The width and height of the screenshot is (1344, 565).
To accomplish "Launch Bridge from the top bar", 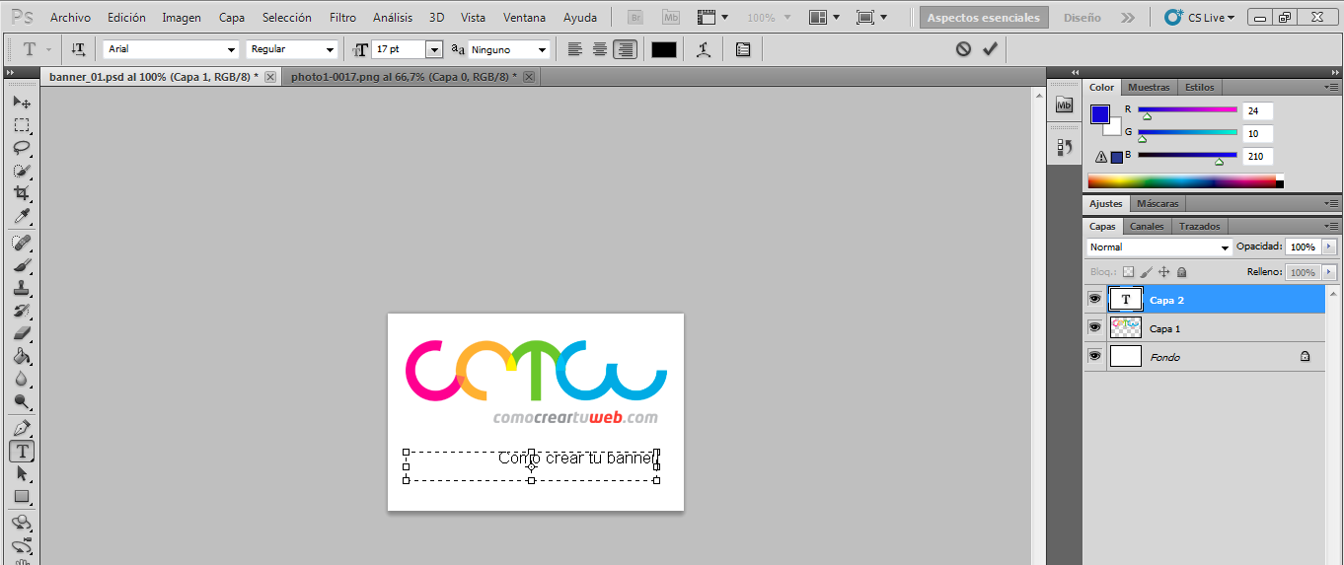I will (637, 17).
